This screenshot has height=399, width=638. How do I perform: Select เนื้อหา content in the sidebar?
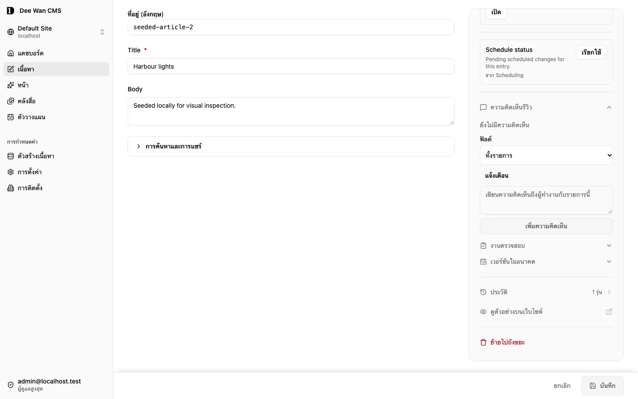56,69
